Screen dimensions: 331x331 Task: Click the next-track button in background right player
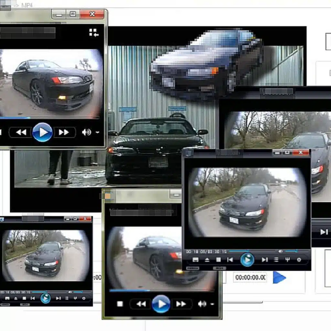(x=324, y=232)
